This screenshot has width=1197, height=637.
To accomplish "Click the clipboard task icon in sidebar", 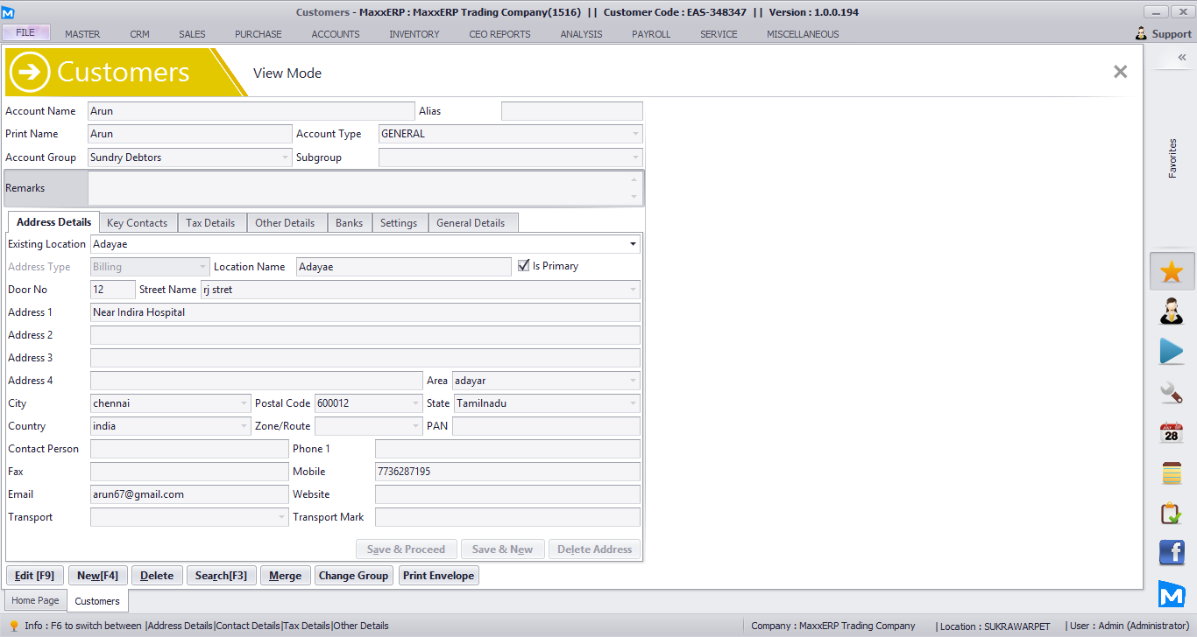I will click(x=1172, y=513).
